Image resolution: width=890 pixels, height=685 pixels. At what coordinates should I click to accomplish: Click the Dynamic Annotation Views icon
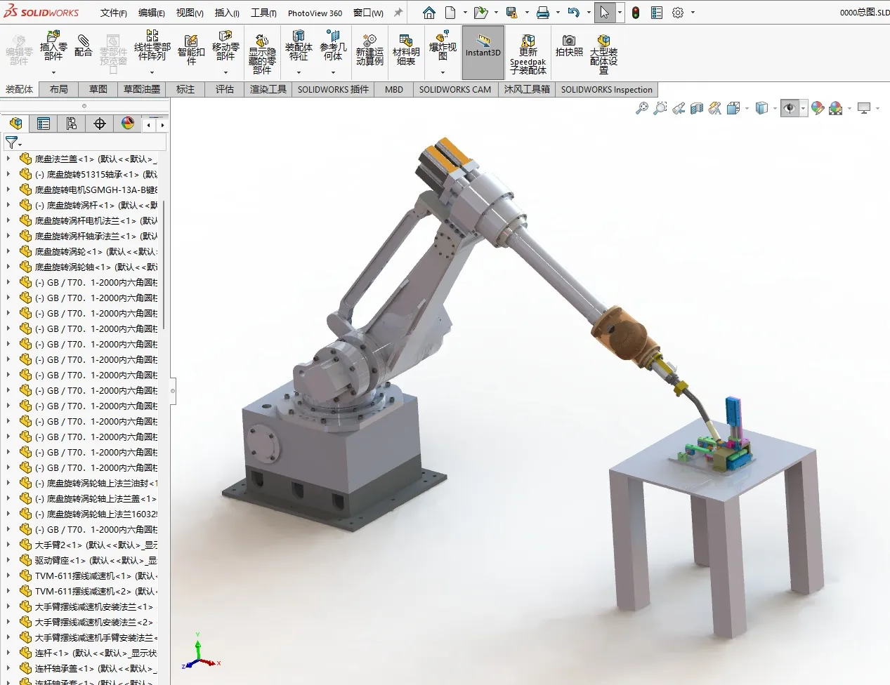[x=715, y=108]
